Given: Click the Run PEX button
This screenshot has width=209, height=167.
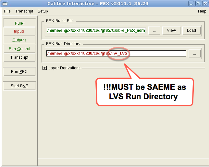Looking at the screenshot, I should [19, 72].
